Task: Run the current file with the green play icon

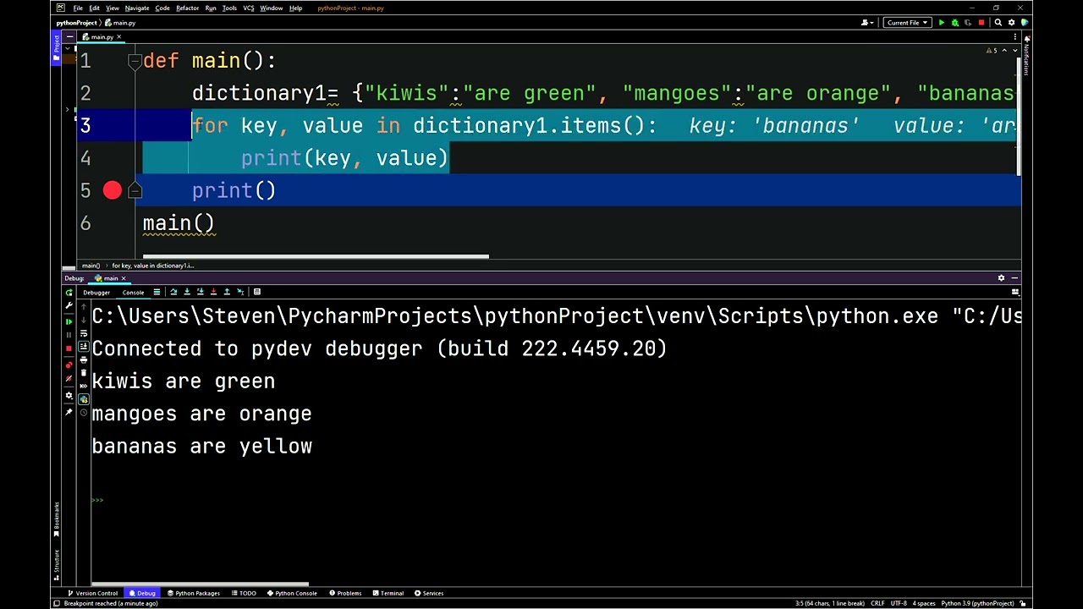Action: tap(942, 23)
